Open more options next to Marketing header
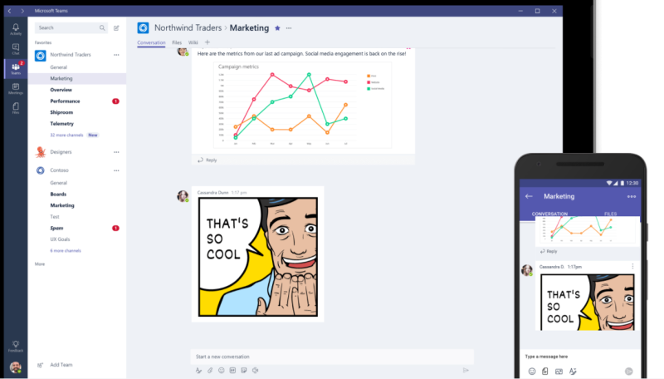 [x=289, y=28]
